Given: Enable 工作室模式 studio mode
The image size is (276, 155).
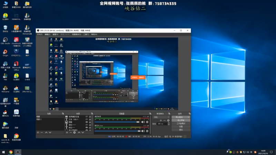Looking at the screenshot, I should [181, 124].
